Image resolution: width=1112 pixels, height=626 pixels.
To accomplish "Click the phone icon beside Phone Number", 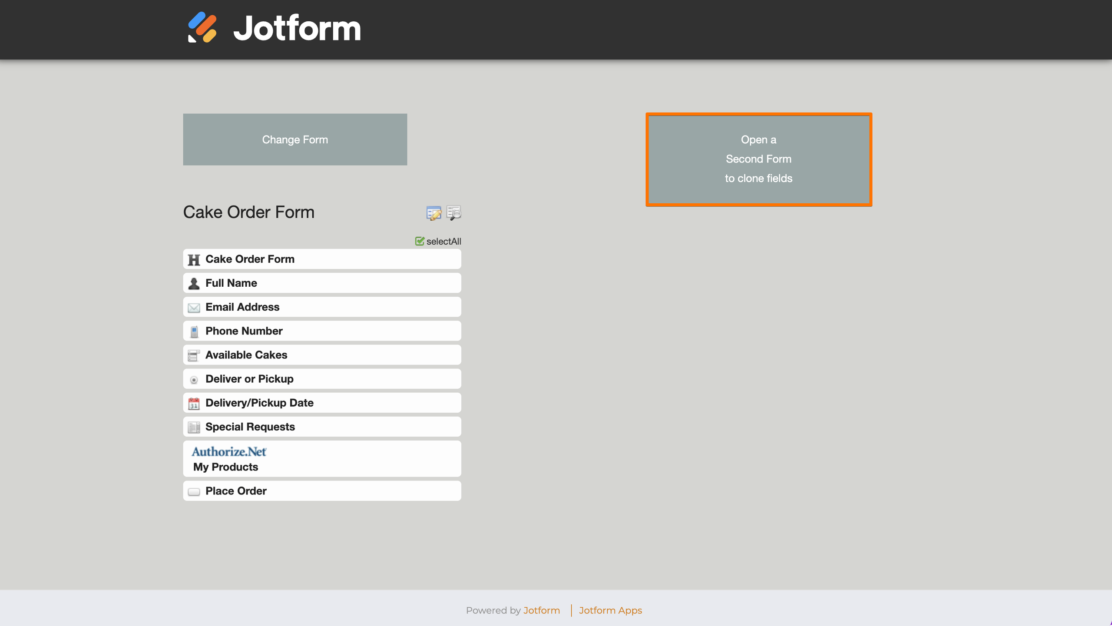I will click(x=194, y=331).
